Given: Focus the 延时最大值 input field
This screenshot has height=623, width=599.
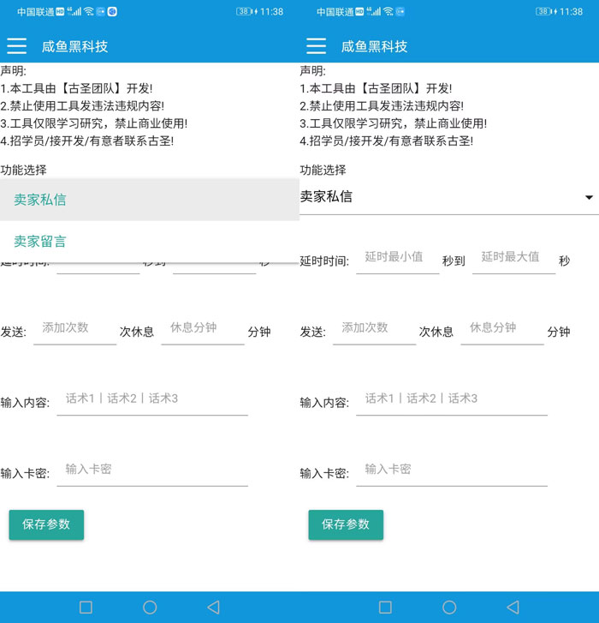Looking at the screenshot, I should point(513,257).
